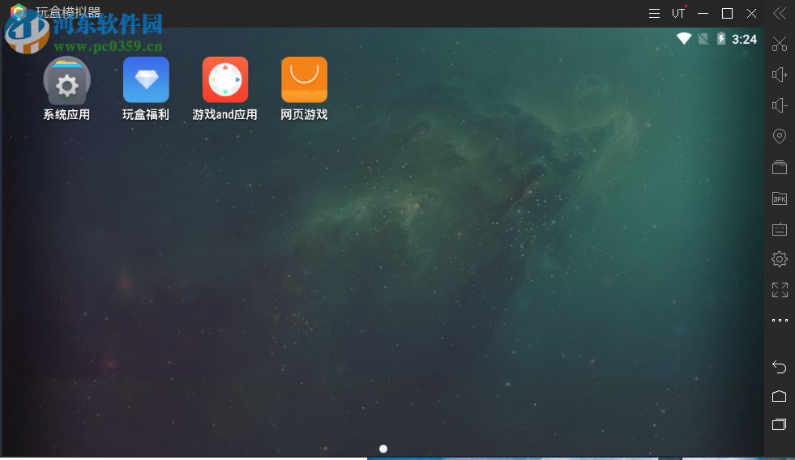Show recent apps with overview icon
The image size is (795, 460).
pyautogui.click(x=780, y=424)
